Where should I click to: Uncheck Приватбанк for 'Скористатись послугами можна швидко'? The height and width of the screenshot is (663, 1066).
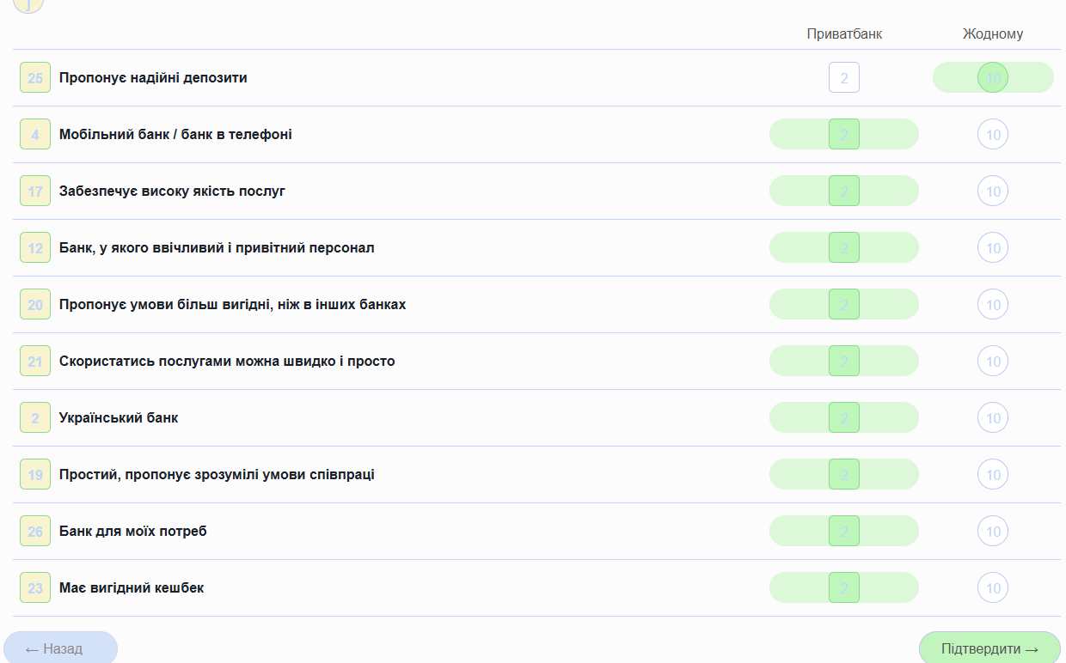844,361
